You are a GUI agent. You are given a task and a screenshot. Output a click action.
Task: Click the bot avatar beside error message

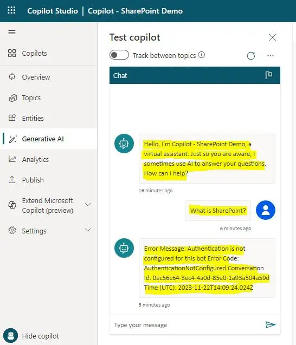[x=124, y=248]
